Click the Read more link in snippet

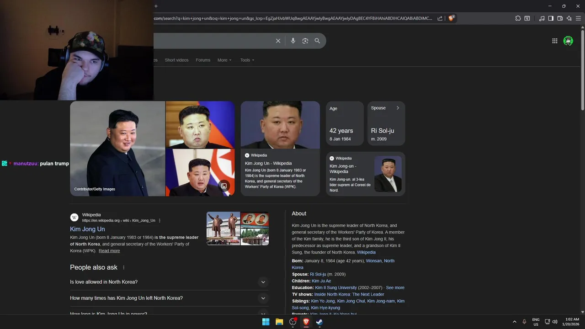(x=109, y=251)
